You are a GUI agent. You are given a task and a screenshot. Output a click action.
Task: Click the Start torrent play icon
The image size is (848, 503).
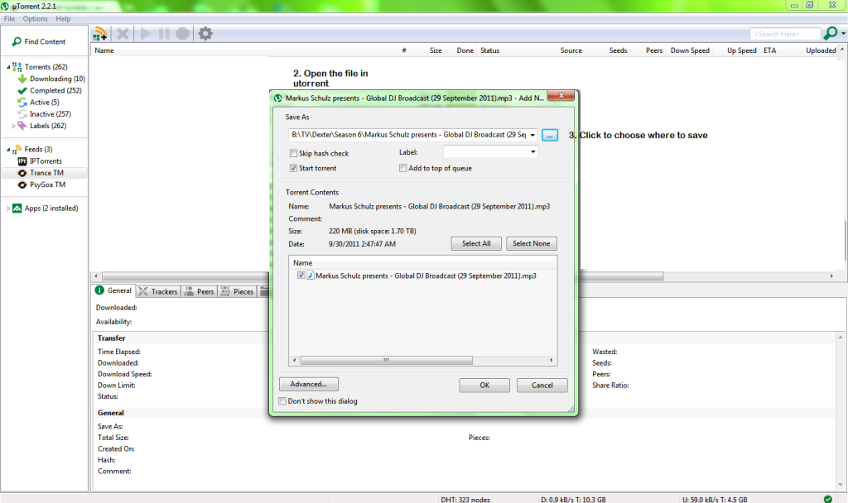tap(146, 33)
